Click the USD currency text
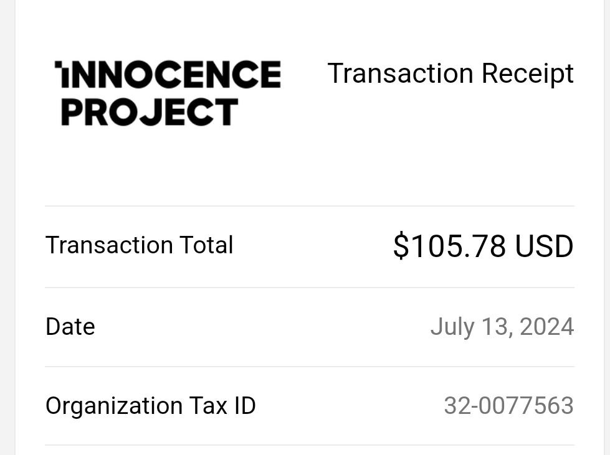Screen dimensions: 610x455 coord(544,246)
